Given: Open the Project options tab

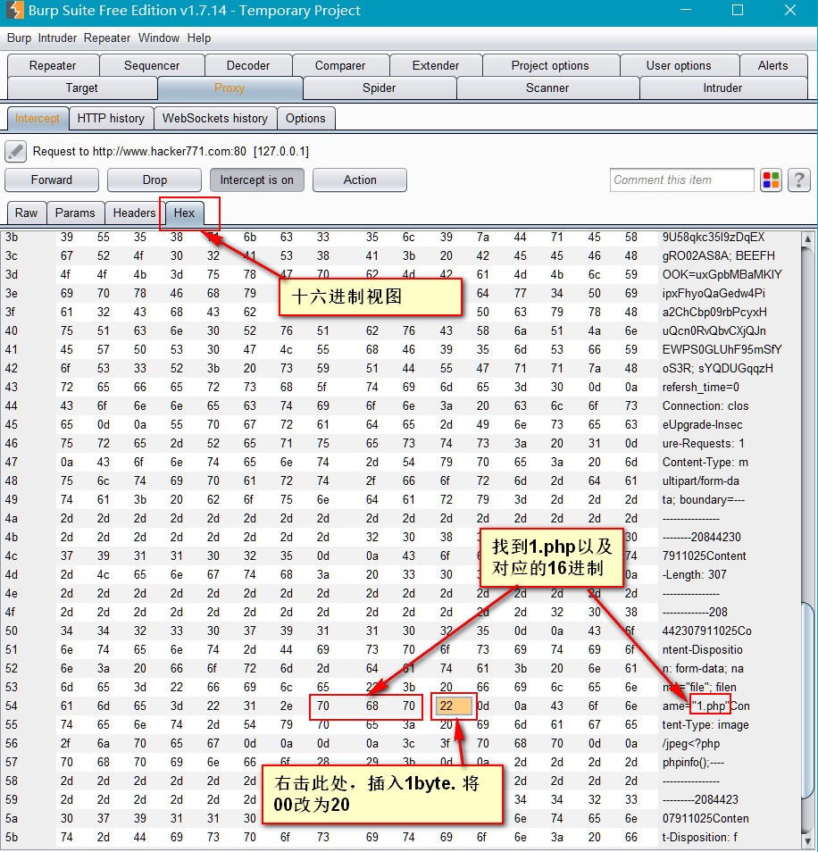Looking at the screenshot, I should pos(550,66).
